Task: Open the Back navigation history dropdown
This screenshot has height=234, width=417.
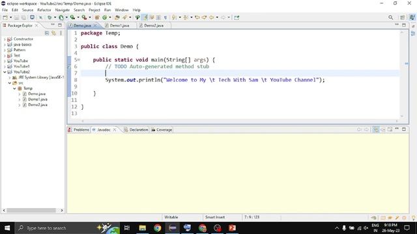Action: pyautogui.click(x=217, y=18)
